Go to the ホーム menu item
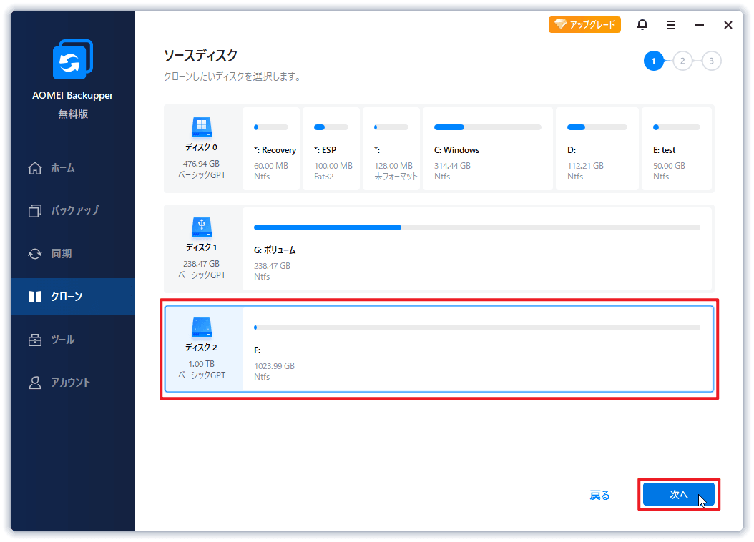 (62, 168)
